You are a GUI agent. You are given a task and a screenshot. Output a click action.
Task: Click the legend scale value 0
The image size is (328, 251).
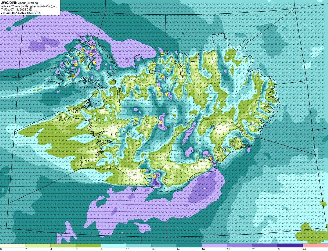(1, 249)
